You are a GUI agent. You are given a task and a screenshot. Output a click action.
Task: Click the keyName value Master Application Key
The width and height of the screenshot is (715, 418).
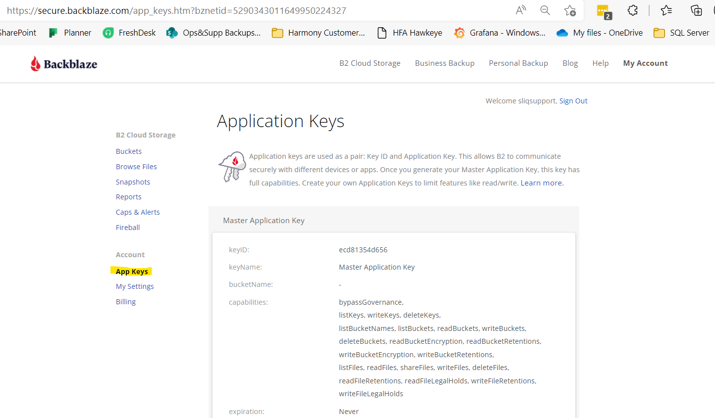coord(377,267)
